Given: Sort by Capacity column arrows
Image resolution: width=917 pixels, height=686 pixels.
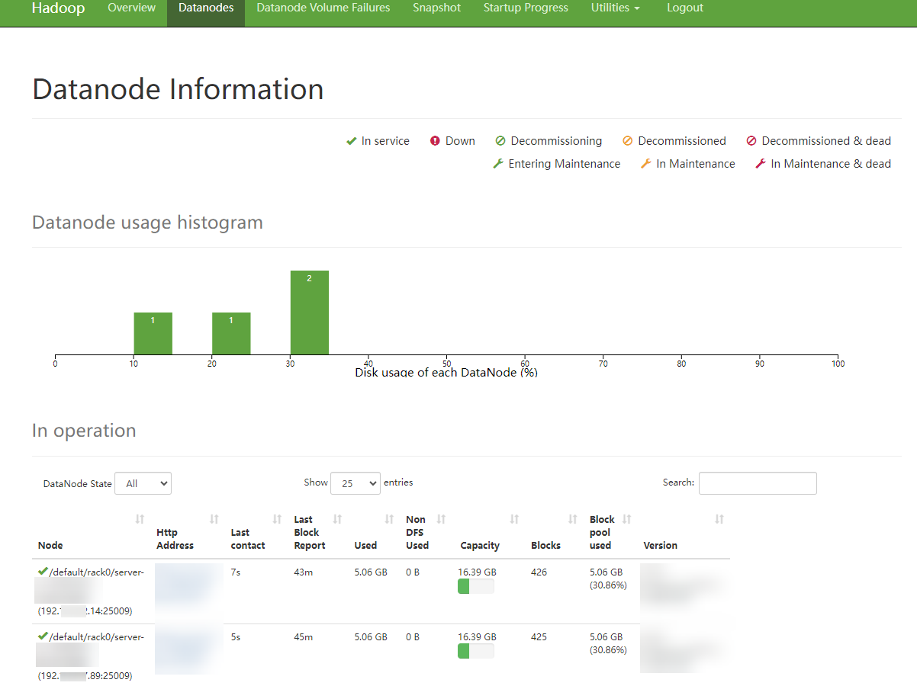Looking at the screenshot, I should (514, 519).
